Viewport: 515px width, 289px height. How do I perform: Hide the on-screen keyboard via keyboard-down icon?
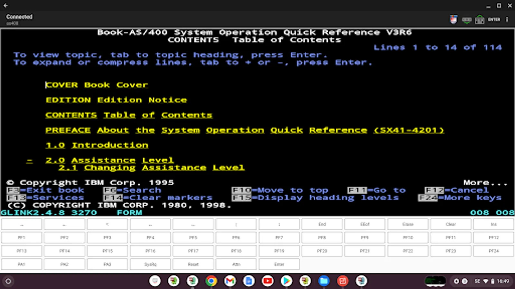click(x=467, y=20)
